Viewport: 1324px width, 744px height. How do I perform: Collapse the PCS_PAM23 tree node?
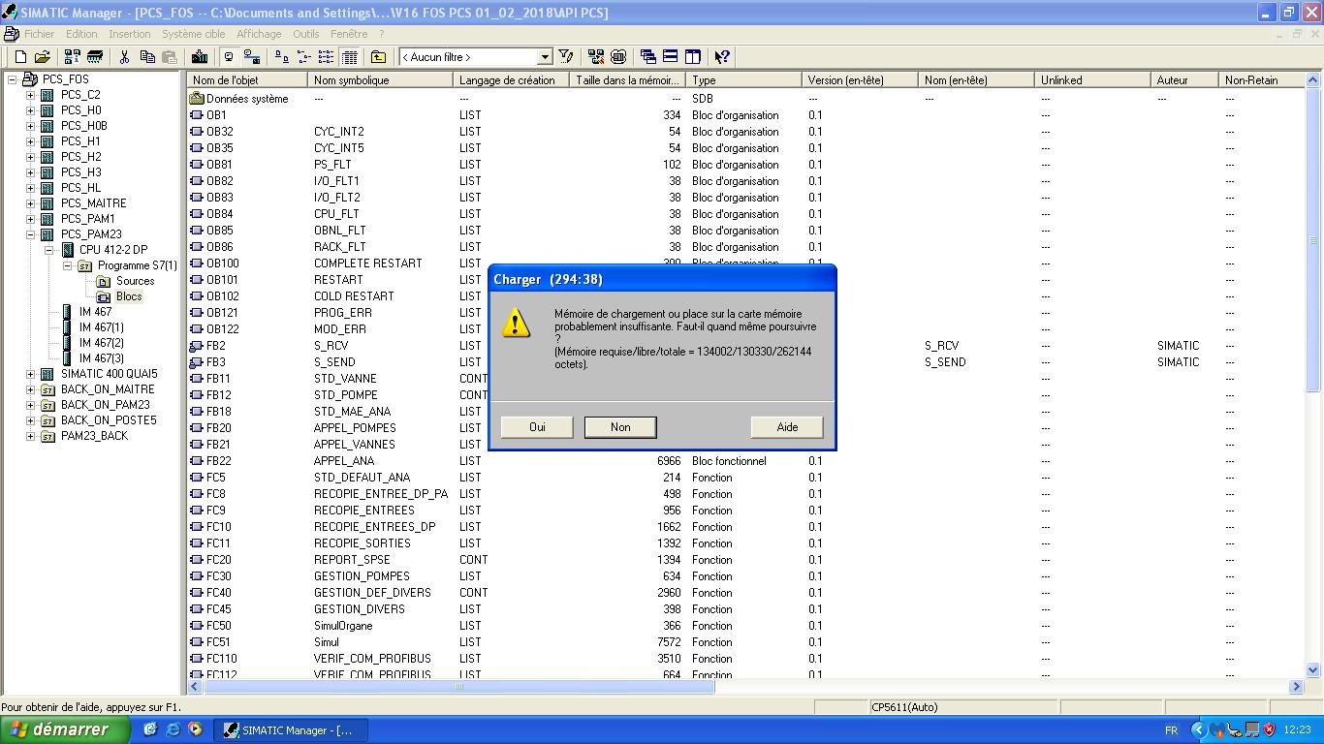coord(31,234)
